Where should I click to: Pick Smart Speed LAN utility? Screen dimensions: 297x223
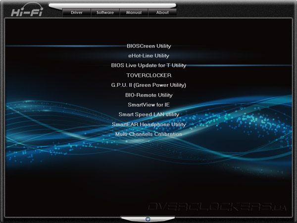click(x=149, y=114)
